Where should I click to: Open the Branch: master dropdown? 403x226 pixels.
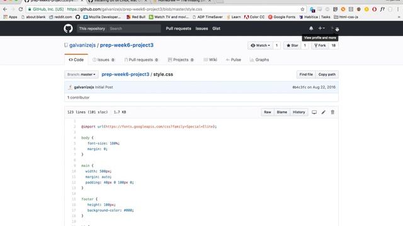(x=81, y=74)
